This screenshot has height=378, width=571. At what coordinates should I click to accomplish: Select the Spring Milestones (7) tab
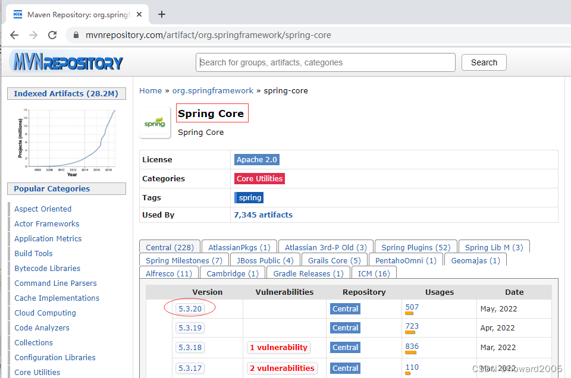point(184,260)
